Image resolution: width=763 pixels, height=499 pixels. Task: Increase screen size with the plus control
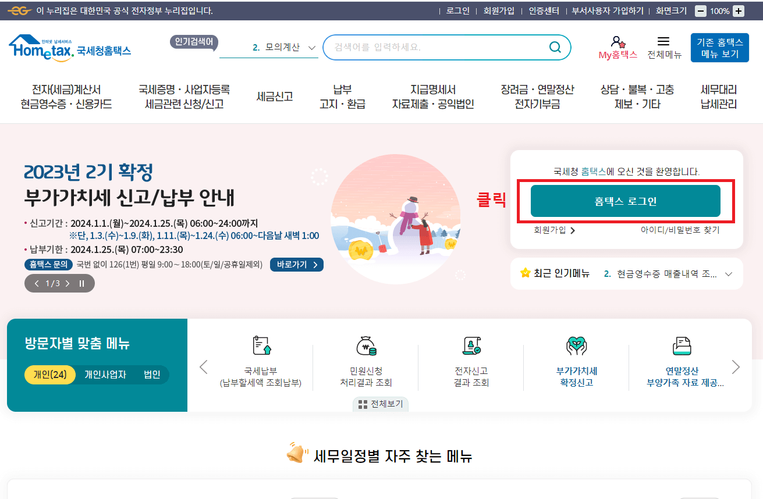coord(739,10)
